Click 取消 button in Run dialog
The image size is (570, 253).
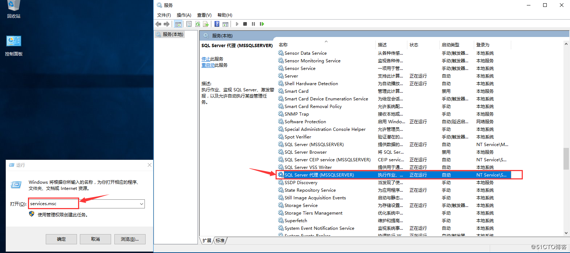point(95,239)
